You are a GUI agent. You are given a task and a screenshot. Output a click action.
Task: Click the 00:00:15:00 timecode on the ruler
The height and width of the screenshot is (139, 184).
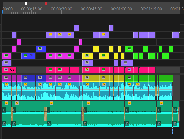coord(32,9)
